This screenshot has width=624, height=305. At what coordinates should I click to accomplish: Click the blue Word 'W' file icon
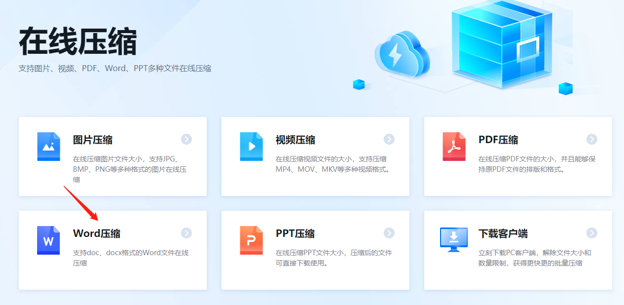tap(48, 240)
